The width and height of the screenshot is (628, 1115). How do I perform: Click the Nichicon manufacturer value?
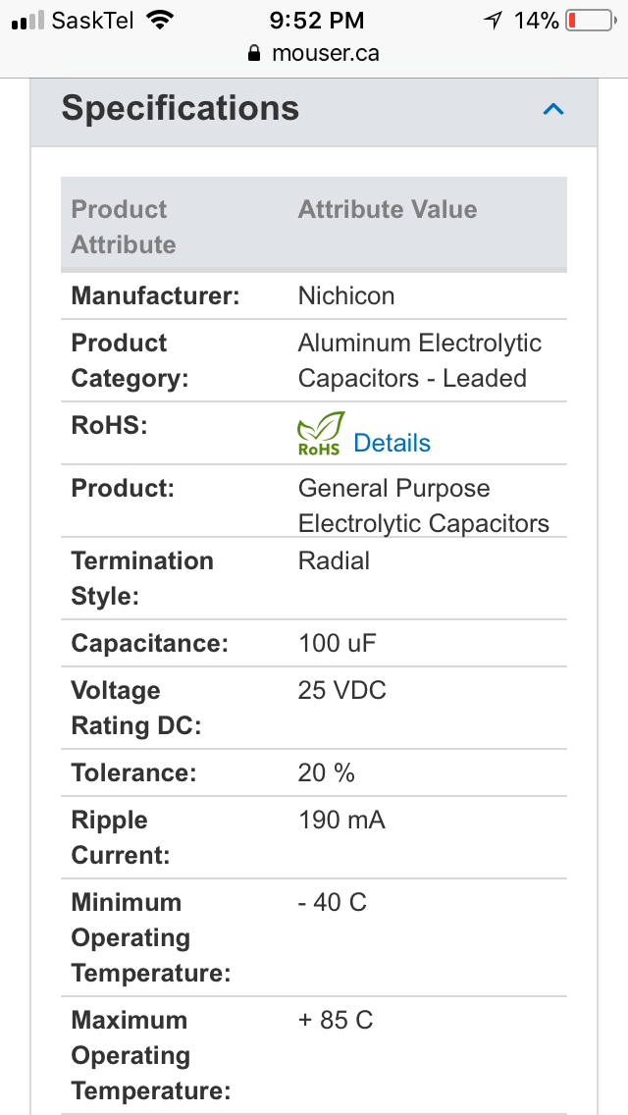[346, 295]
